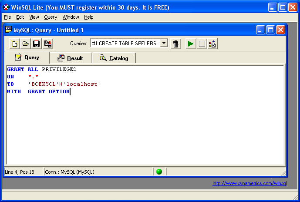300x202 pixels.
Task: Open a query file from folder
Action: tap(25, 44)
